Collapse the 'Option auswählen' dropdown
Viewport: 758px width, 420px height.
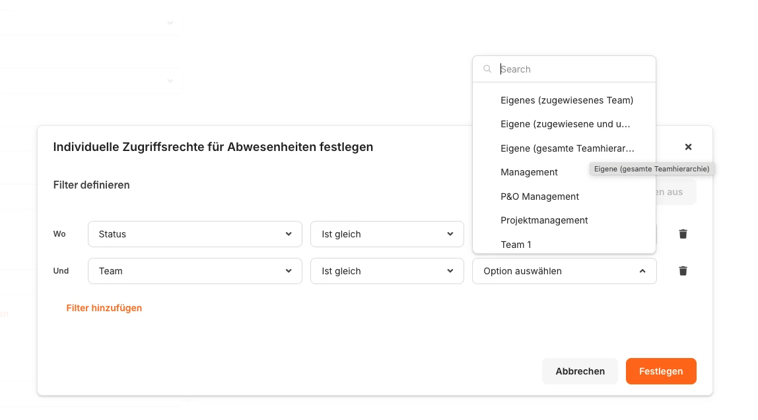pos(642,271)
